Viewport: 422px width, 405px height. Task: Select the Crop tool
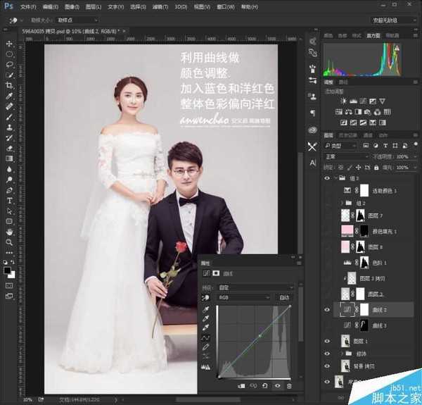coord(9,85)
